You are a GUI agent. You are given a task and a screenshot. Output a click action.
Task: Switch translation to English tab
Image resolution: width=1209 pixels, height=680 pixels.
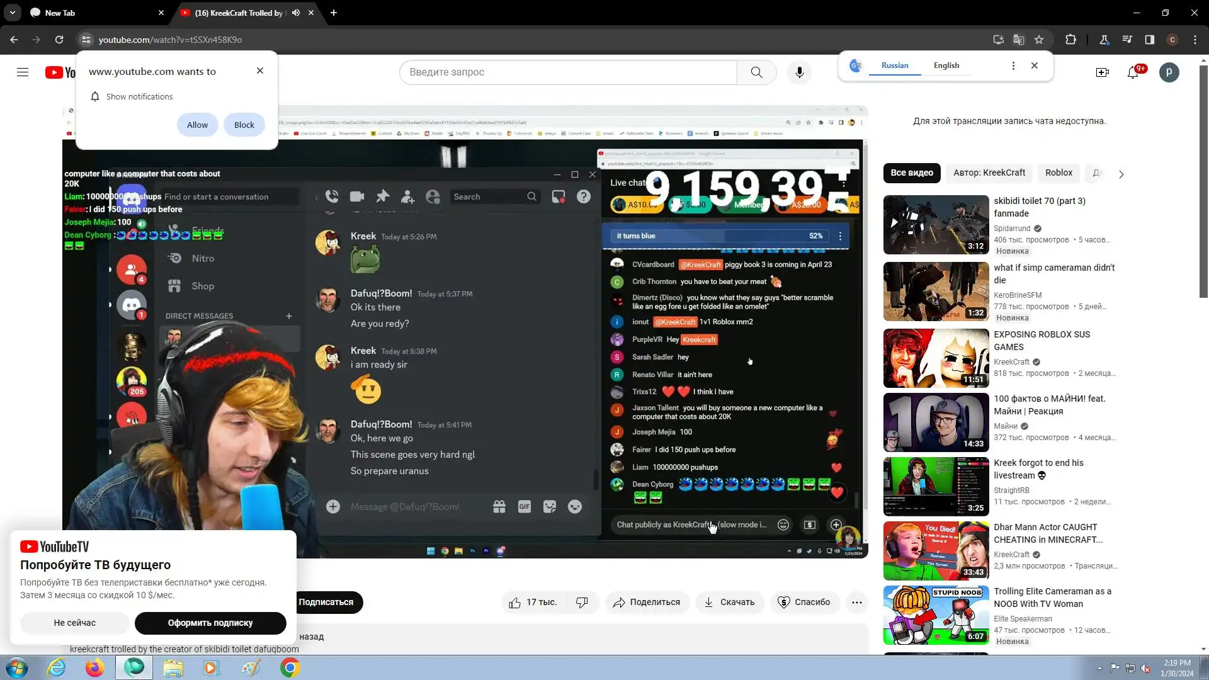(946, 65)
